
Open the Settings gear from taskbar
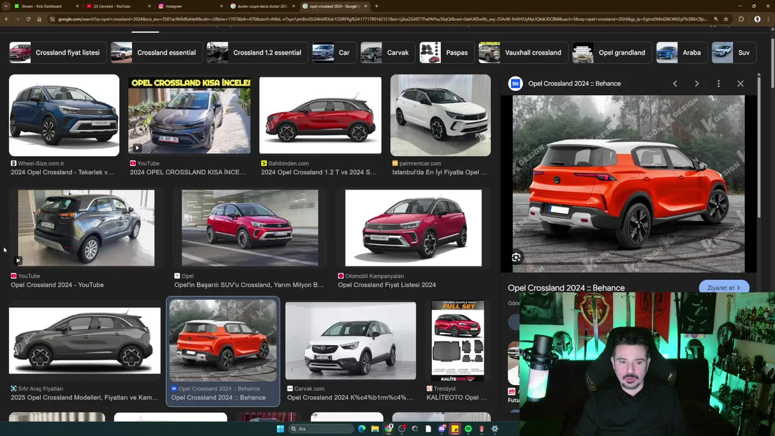click(x=495, y=429)
